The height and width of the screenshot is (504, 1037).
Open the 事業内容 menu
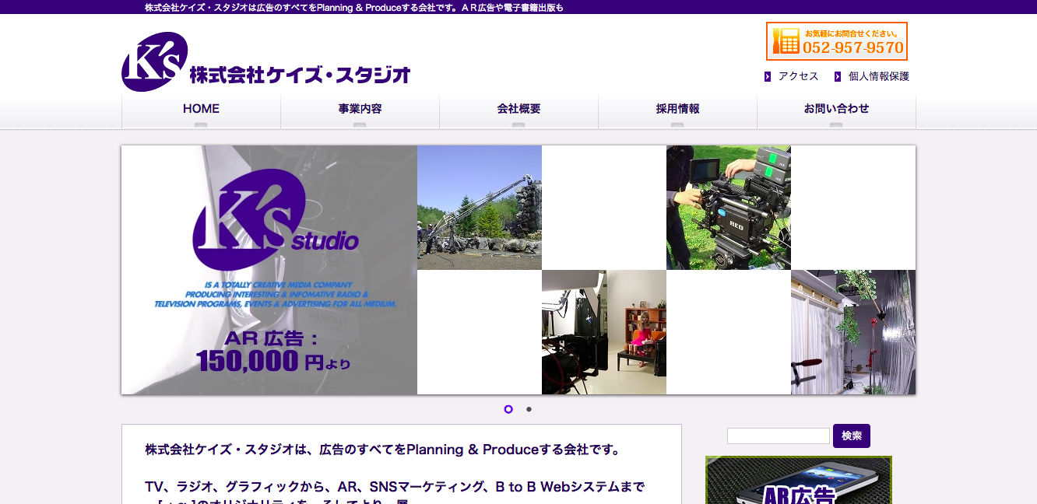click(x=360, y=109)
